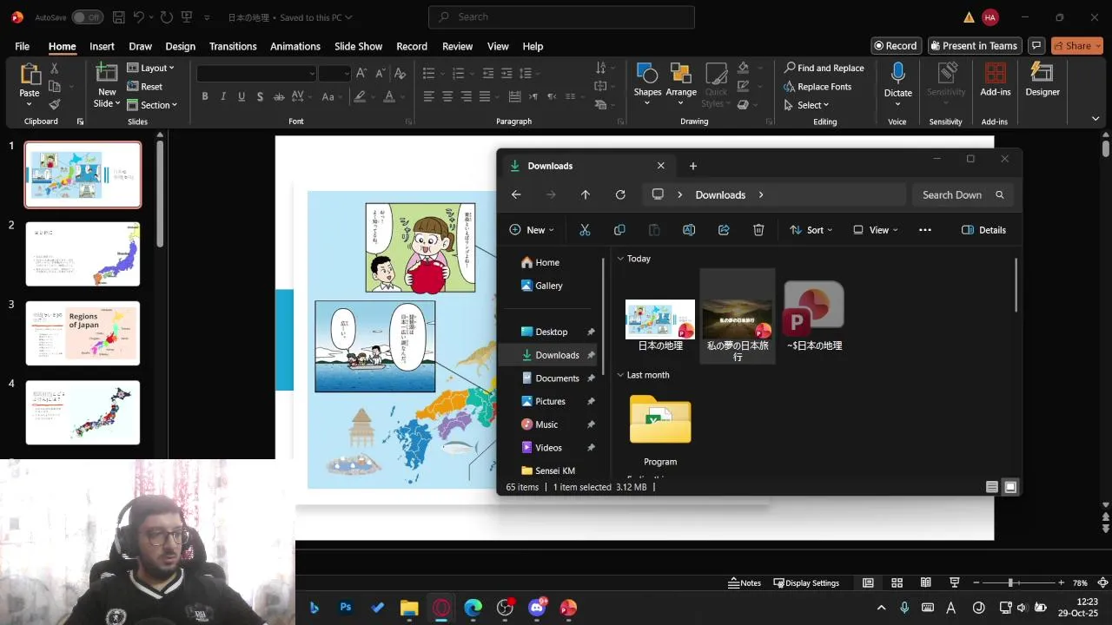Select slide 3 thumbnail Regions of Japan
Image resolution: width=1112 pixels, height=625 pixels.
(x=83, y=333)
